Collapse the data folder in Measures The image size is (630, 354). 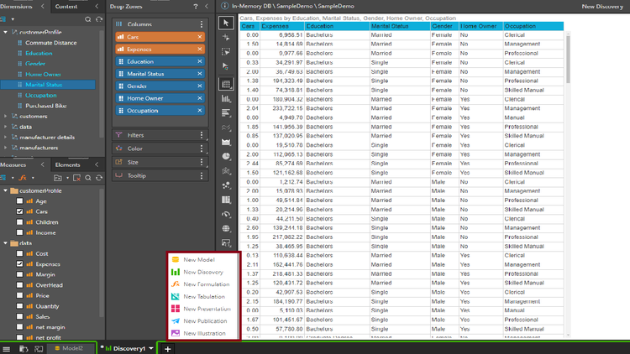[5, 243]
